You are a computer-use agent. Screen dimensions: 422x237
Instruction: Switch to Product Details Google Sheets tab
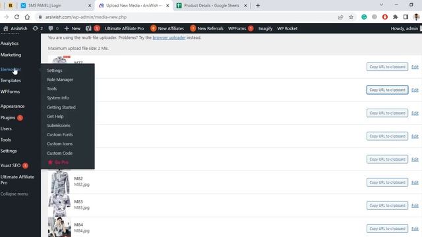click(212, 5)
